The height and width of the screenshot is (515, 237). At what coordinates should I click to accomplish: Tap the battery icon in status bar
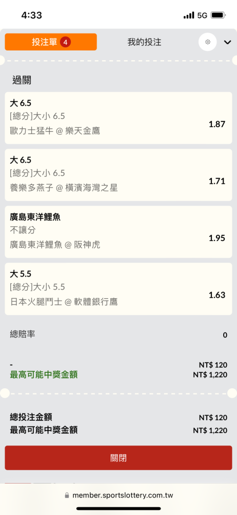(218, 15)
